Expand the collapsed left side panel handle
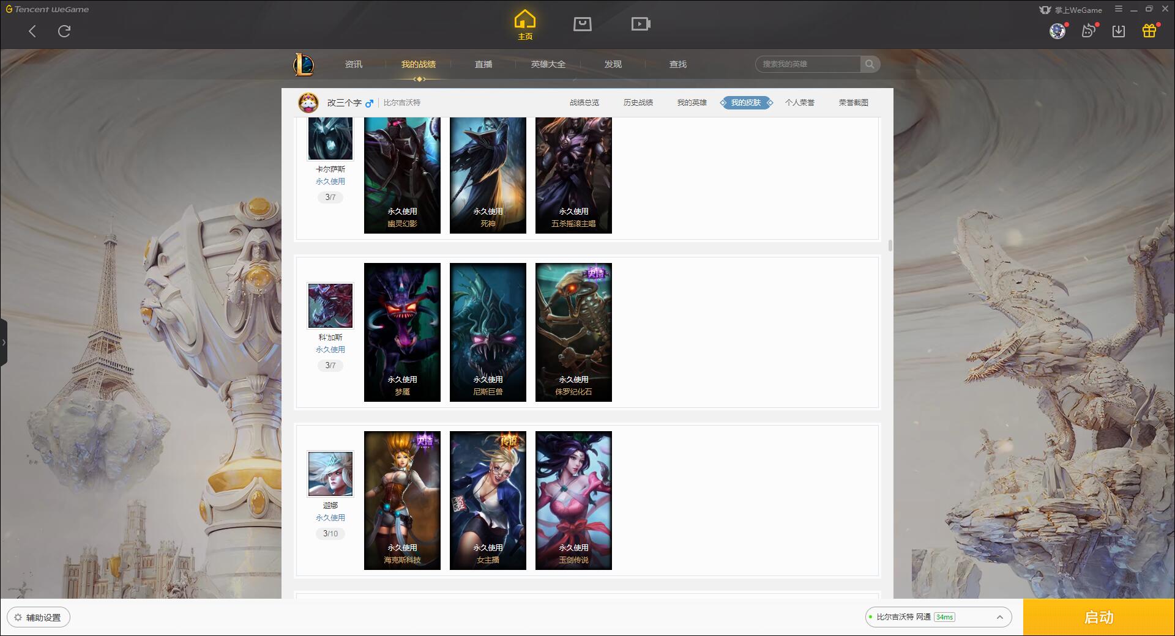Viewport: 1175px width, 636px height. coord(4,342)
